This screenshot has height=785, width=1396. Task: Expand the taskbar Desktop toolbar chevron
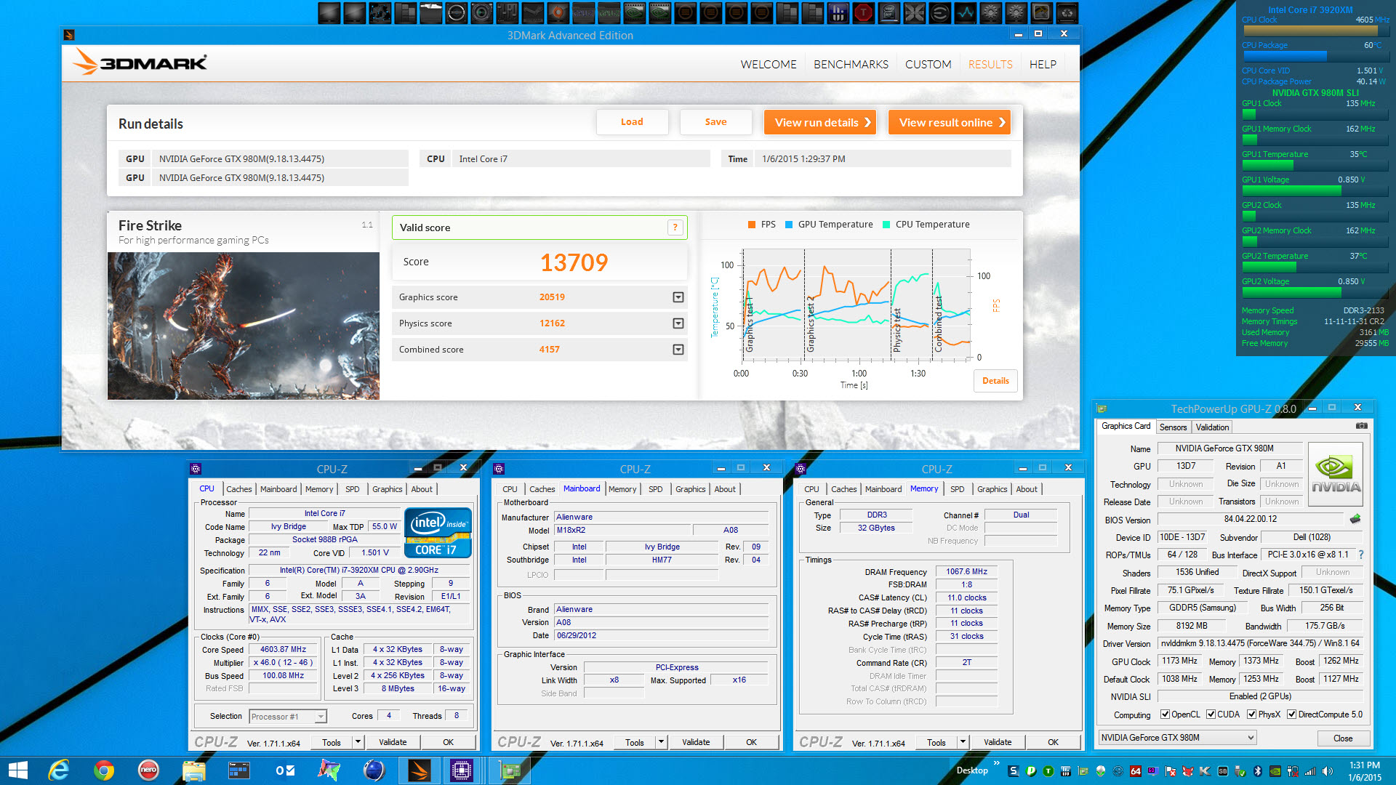(x=996, y=763)
